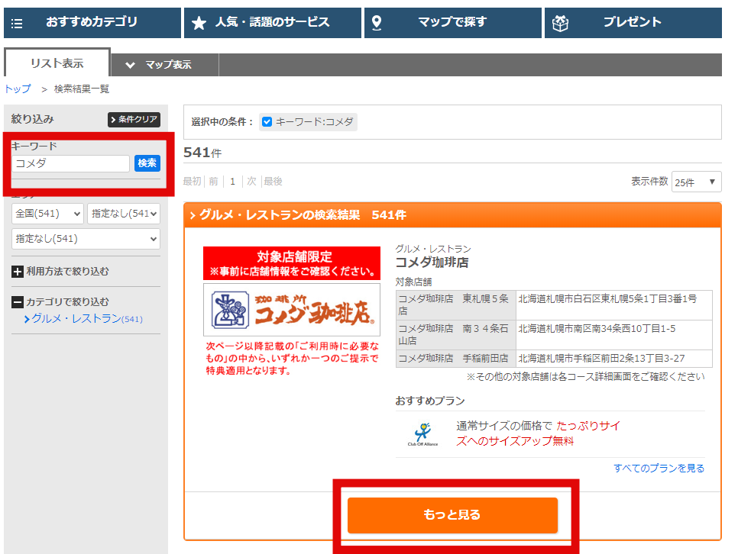The height and width of the screenshot is (554, 738).
Task: Click the コメダ珈琲店 logo image
Action: pos(292,310)
